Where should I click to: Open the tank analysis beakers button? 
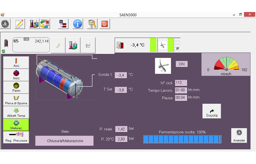(73, 45)
